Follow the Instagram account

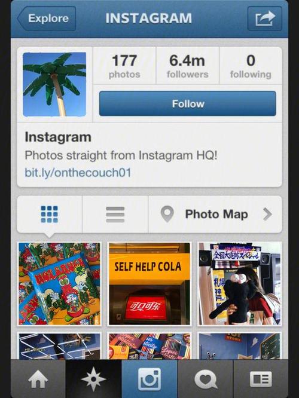click(188, 103)
